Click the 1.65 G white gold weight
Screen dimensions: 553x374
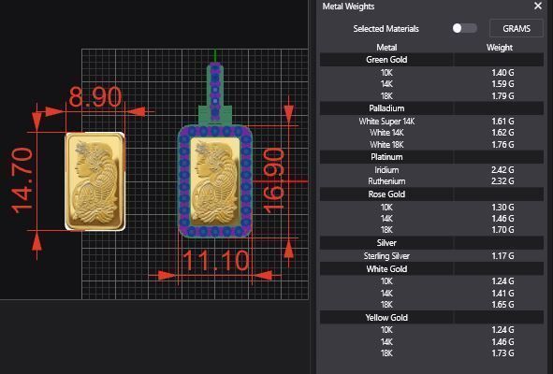click(x=502, y=305)
